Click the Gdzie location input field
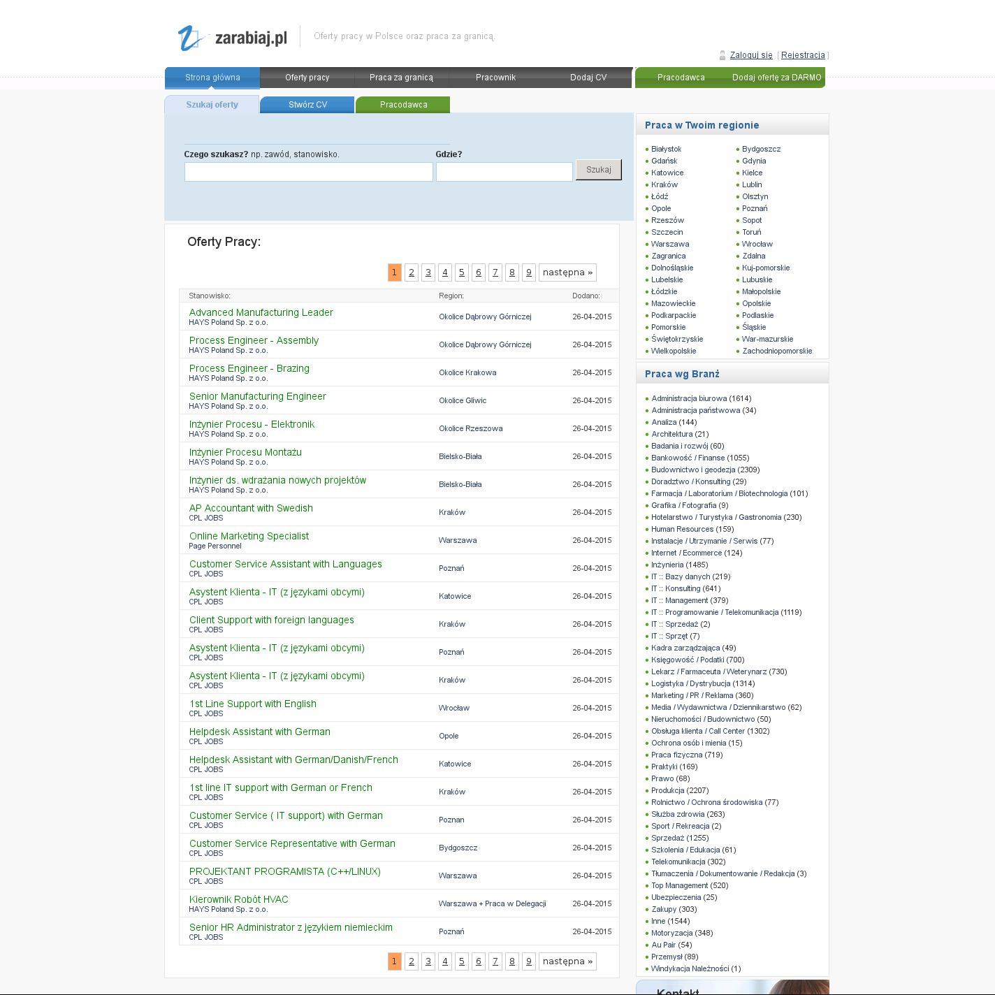The height and width of the screenshot is (995, 995). pyautogui.click(x=504, y=172)
